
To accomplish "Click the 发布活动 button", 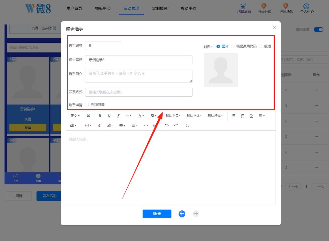I will [x=49, y=196].
